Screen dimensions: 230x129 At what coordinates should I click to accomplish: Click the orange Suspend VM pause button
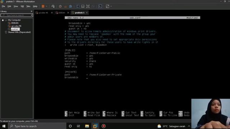point(43,6)
